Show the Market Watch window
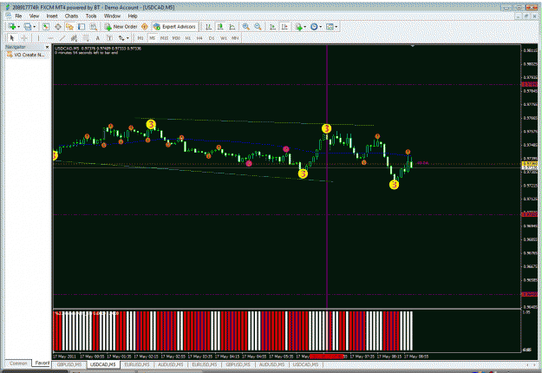The image size is (542, 373). pyautogui.click(x=46, y=27)
